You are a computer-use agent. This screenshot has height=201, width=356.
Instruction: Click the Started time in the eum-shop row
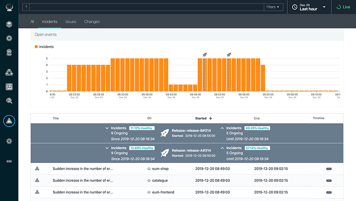tap(212, 168)
